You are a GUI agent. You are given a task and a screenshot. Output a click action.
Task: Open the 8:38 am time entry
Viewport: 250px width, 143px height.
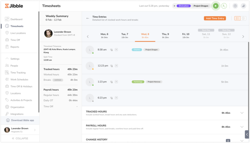[x=165, y=50]
